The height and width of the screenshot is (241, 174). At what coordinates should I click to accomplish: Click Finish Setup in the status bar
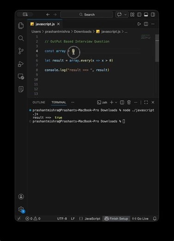(116, 219)
